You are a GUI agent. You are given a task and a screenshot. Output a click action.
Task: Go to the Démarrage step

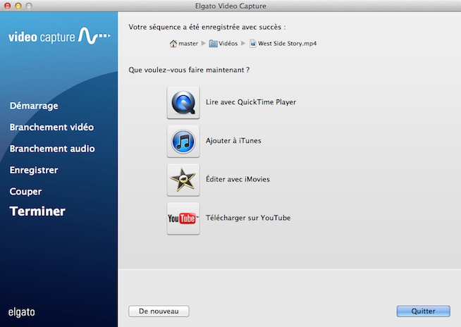click(x=34, y=106)
